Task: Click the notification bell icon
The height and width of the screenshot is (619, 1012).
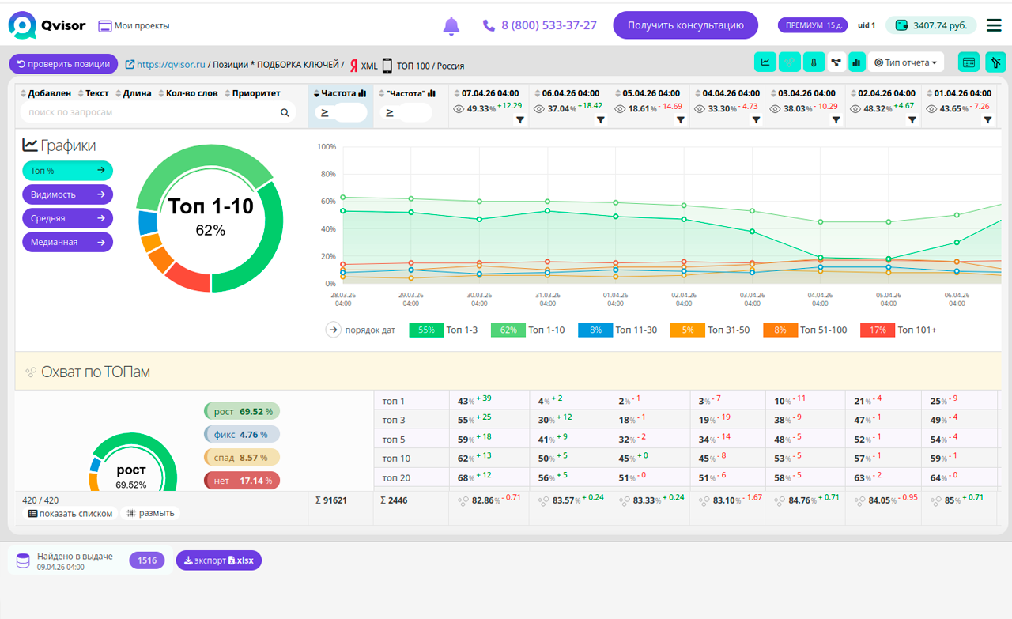Action: 451,26
